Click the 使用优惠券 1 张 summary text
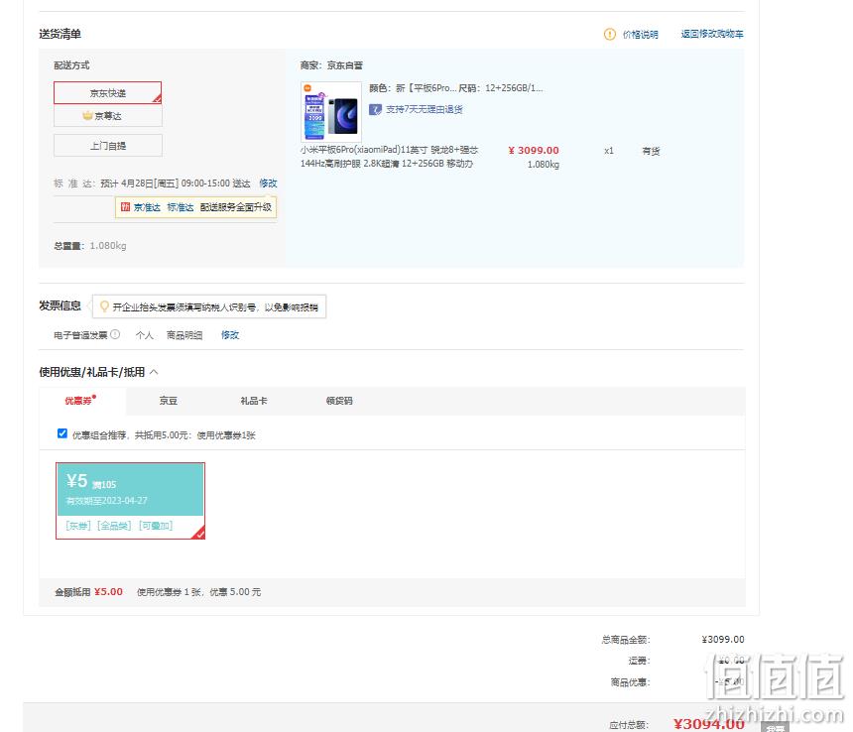The image size is (853, 732). [199, 592]
